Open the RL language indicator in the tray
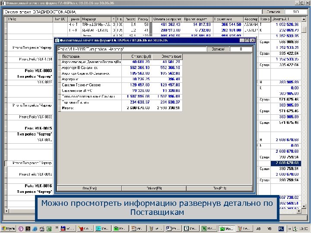The height and width of the screenshot is (233, 311). [281, 229]
